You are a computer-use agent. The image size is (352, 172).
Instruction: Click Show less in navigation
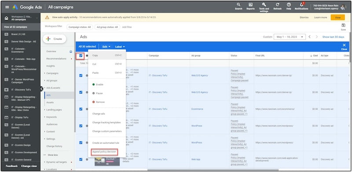tap(52, 155)
